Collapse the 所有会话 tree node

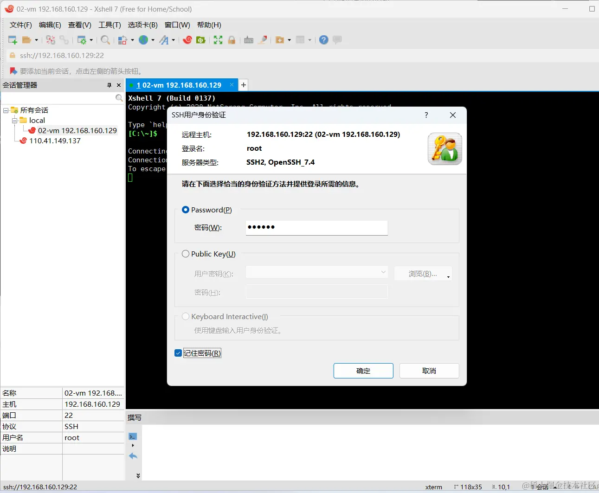tap(6, 110)
